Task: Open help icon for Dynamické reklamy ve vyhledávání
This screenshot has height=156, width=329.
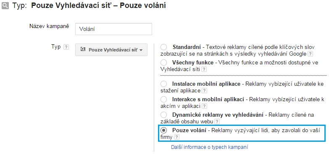Action: 217,121
